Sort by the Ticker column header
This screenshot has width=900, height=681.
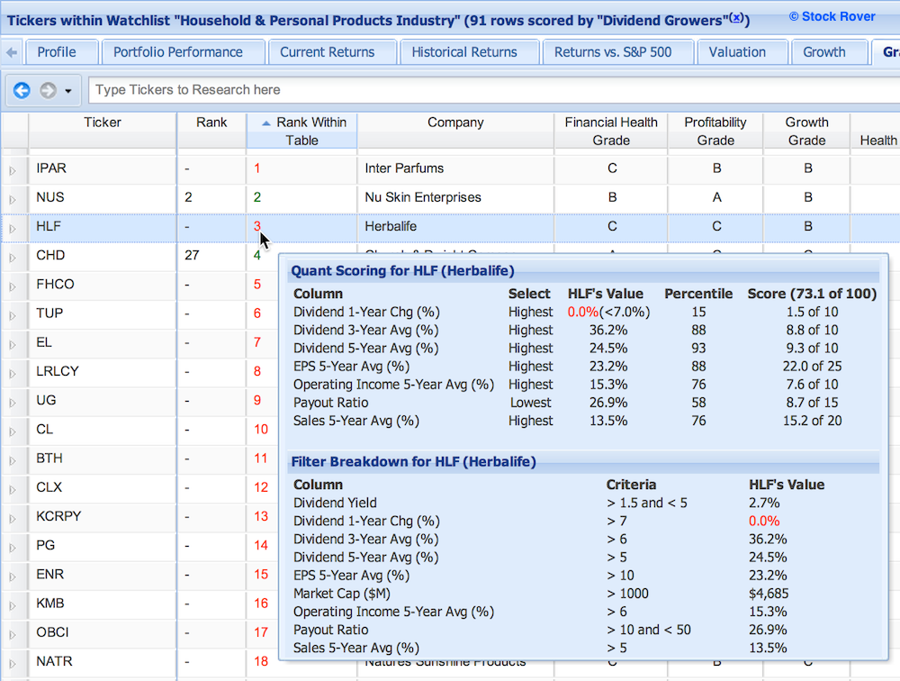click(103, 131)
